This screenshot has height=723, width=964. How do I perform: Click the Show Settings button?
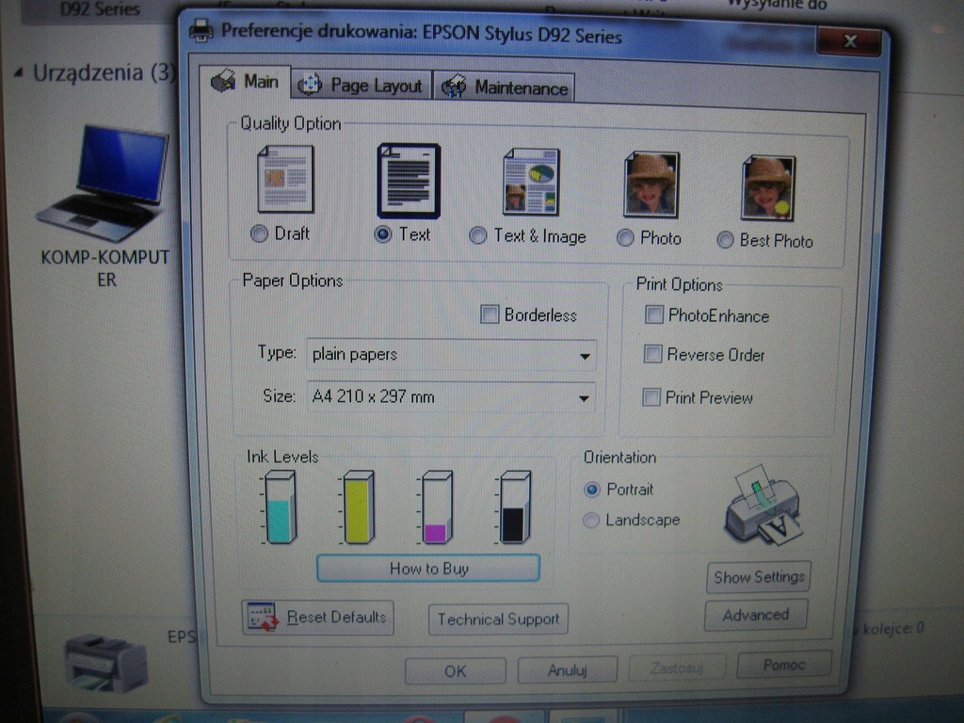pos(759,577)
